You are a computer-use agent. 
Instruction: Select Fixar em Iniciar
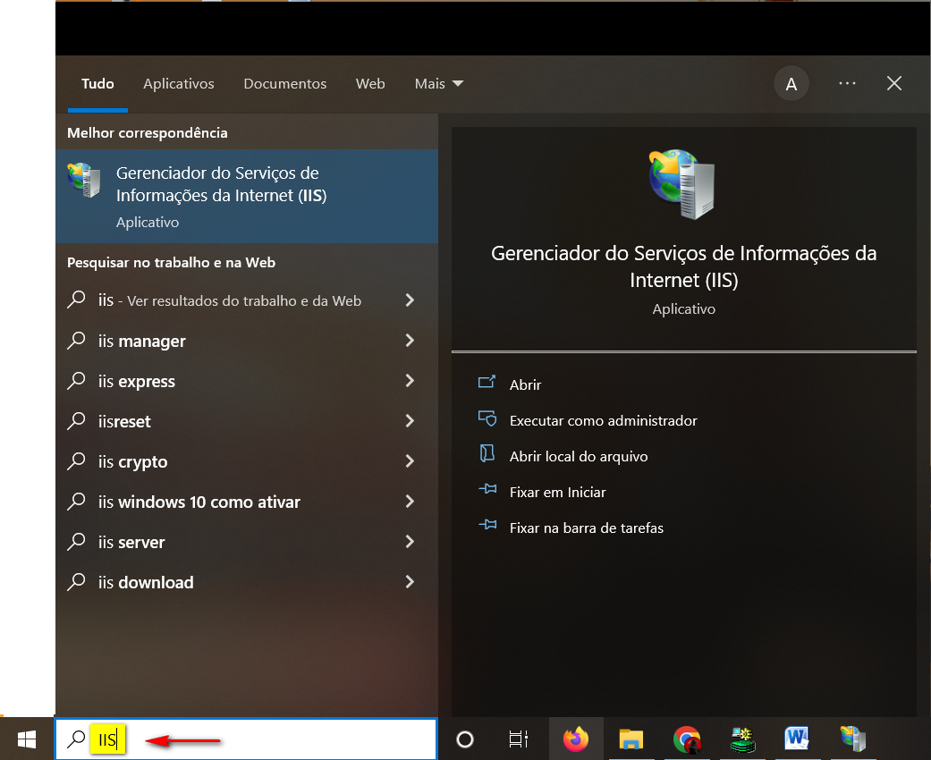coord(557,493)
